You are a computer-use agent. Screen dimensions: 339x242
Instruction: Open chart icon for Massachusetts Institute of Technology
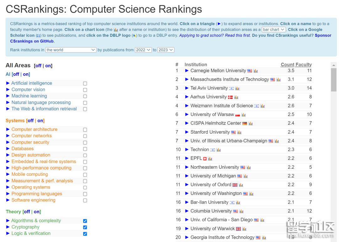279,80
